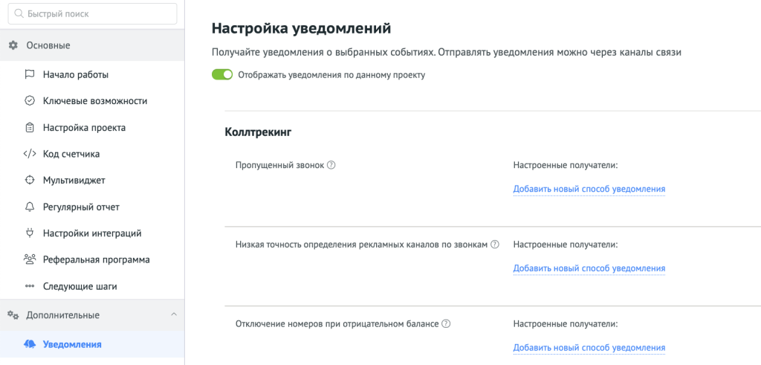The width and height of the screenshot is (761, 365).
Task: Click the plug icon for Настройки интеграций
Action: pyautogui.click(x=30, y=233)
